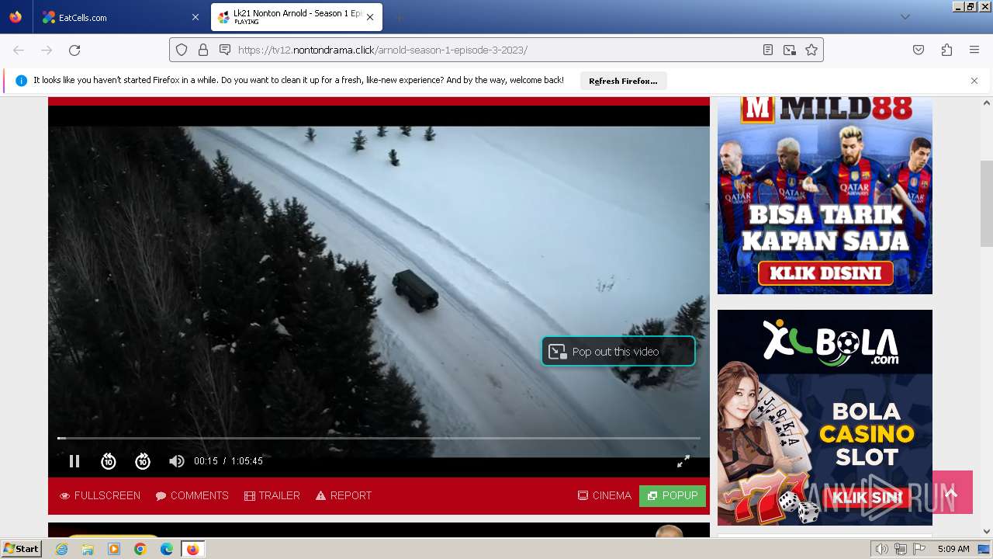
Task: Go back to the previous page
Action: click(19, 50)
